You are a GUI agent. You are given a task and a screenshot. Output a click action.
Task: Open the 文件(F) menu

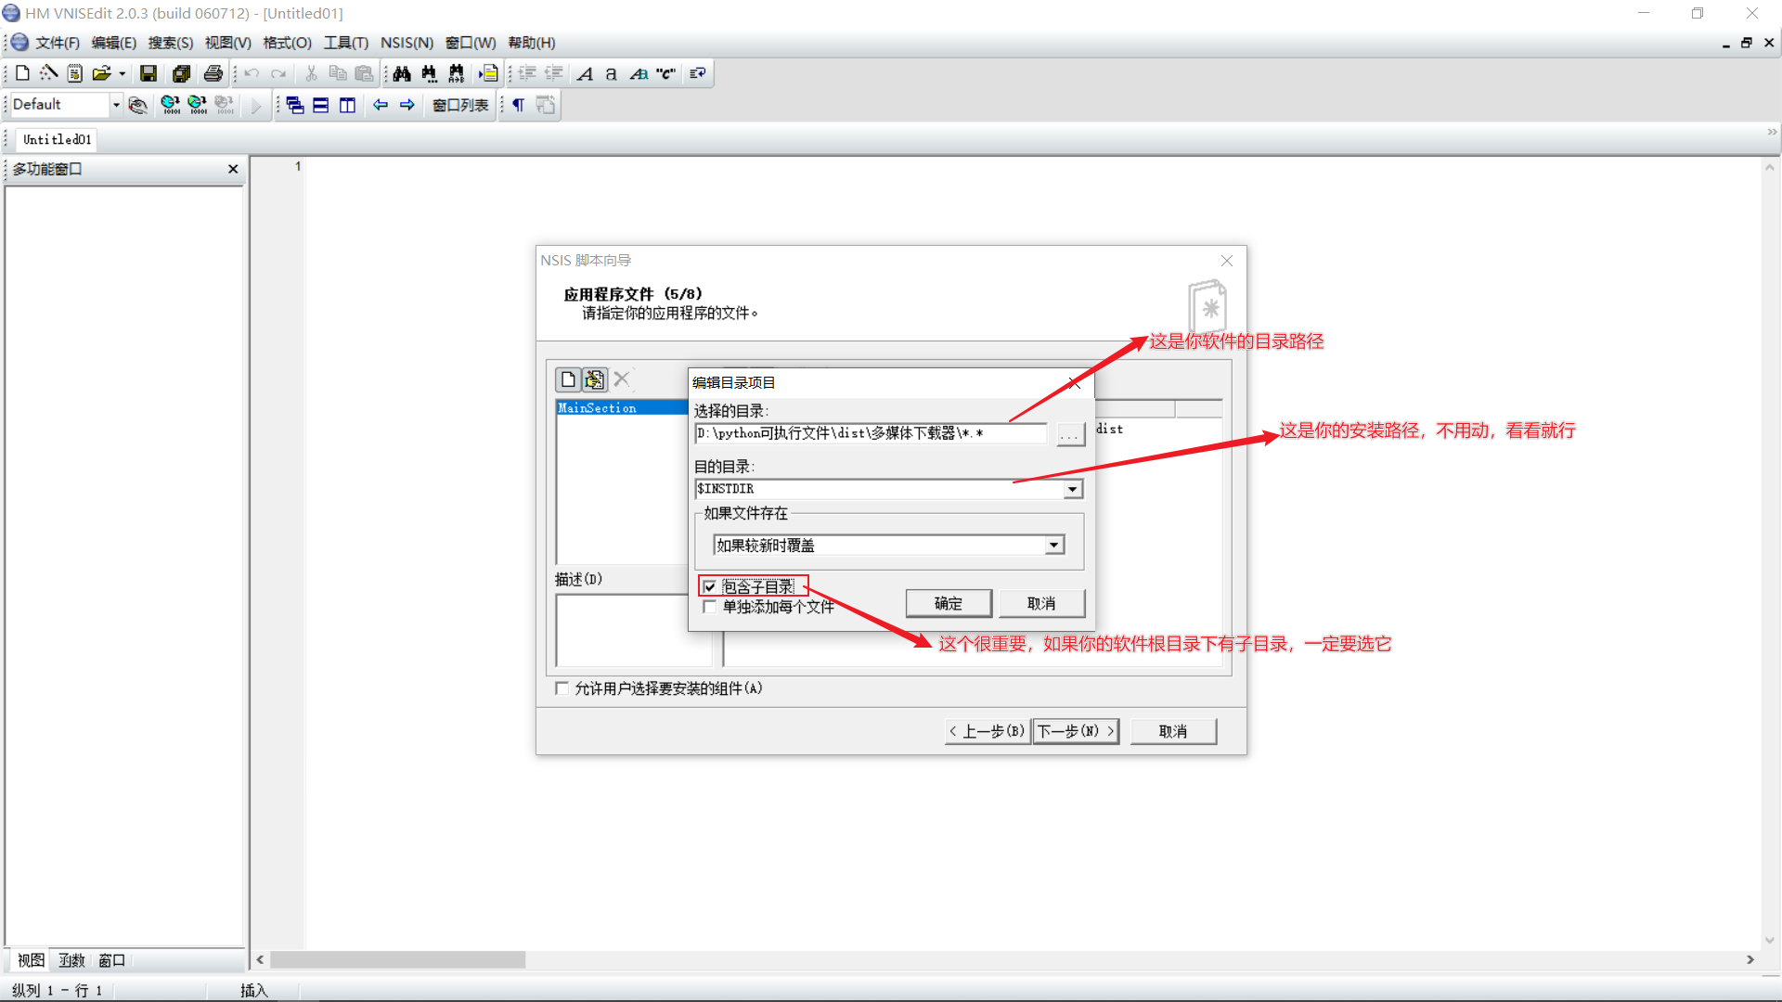pyautogui.click(x=58, y=43)
